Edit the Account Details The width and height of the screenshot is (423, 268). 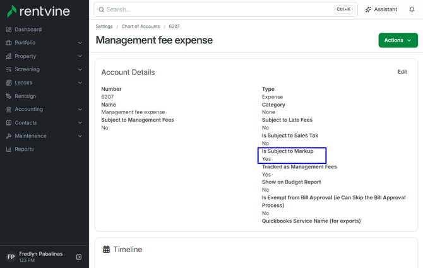[x=402, y=72]
